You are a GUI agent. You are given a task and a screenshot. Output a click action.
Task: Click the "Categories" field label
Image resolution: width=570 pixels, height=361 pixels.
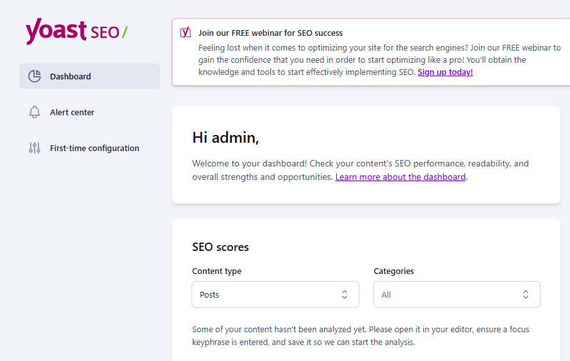tap(394, 271)
